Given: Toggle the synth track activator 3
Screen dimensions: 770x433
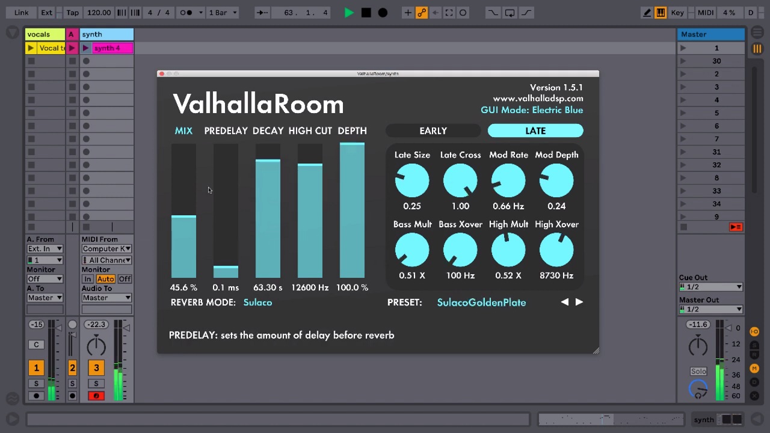Looking at the screenshot, I should (96, 367).
